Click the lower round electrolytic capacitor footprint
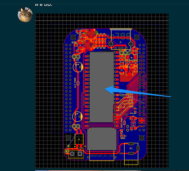189x171 pixels. click(x=77, y=117)
